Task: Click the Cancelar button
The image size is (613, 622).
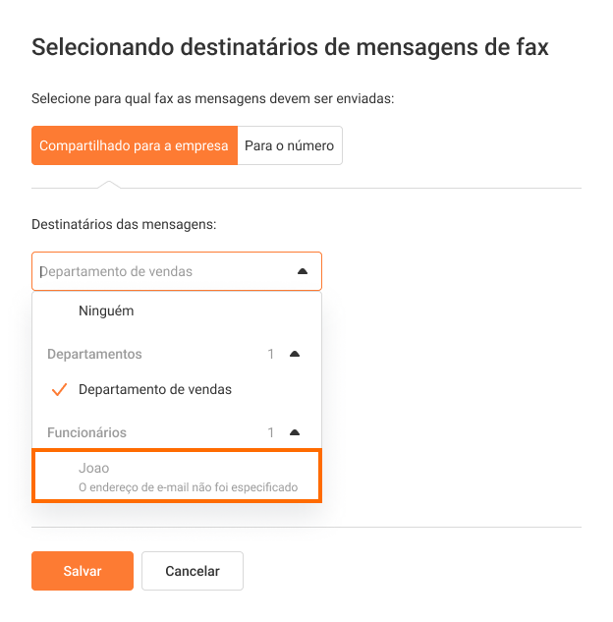Action: (x=193, y=571)
